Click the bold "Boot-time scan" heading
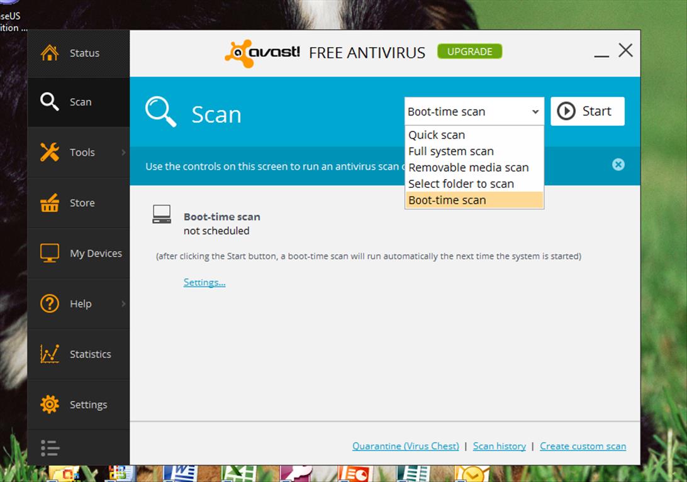 tap(221, 217)
